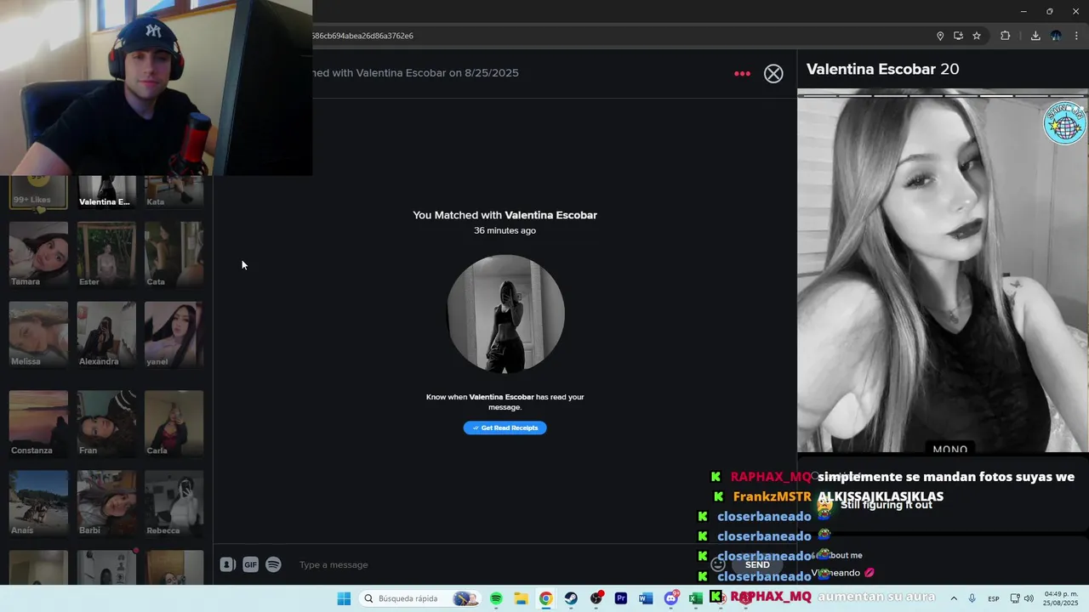
Task: Open match Constanza from the matches grid
Action: [x=38, y=423]
